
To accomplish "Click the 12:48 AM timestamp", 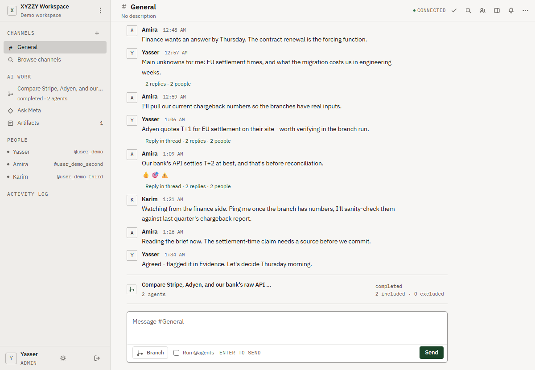I will [174, 30].
